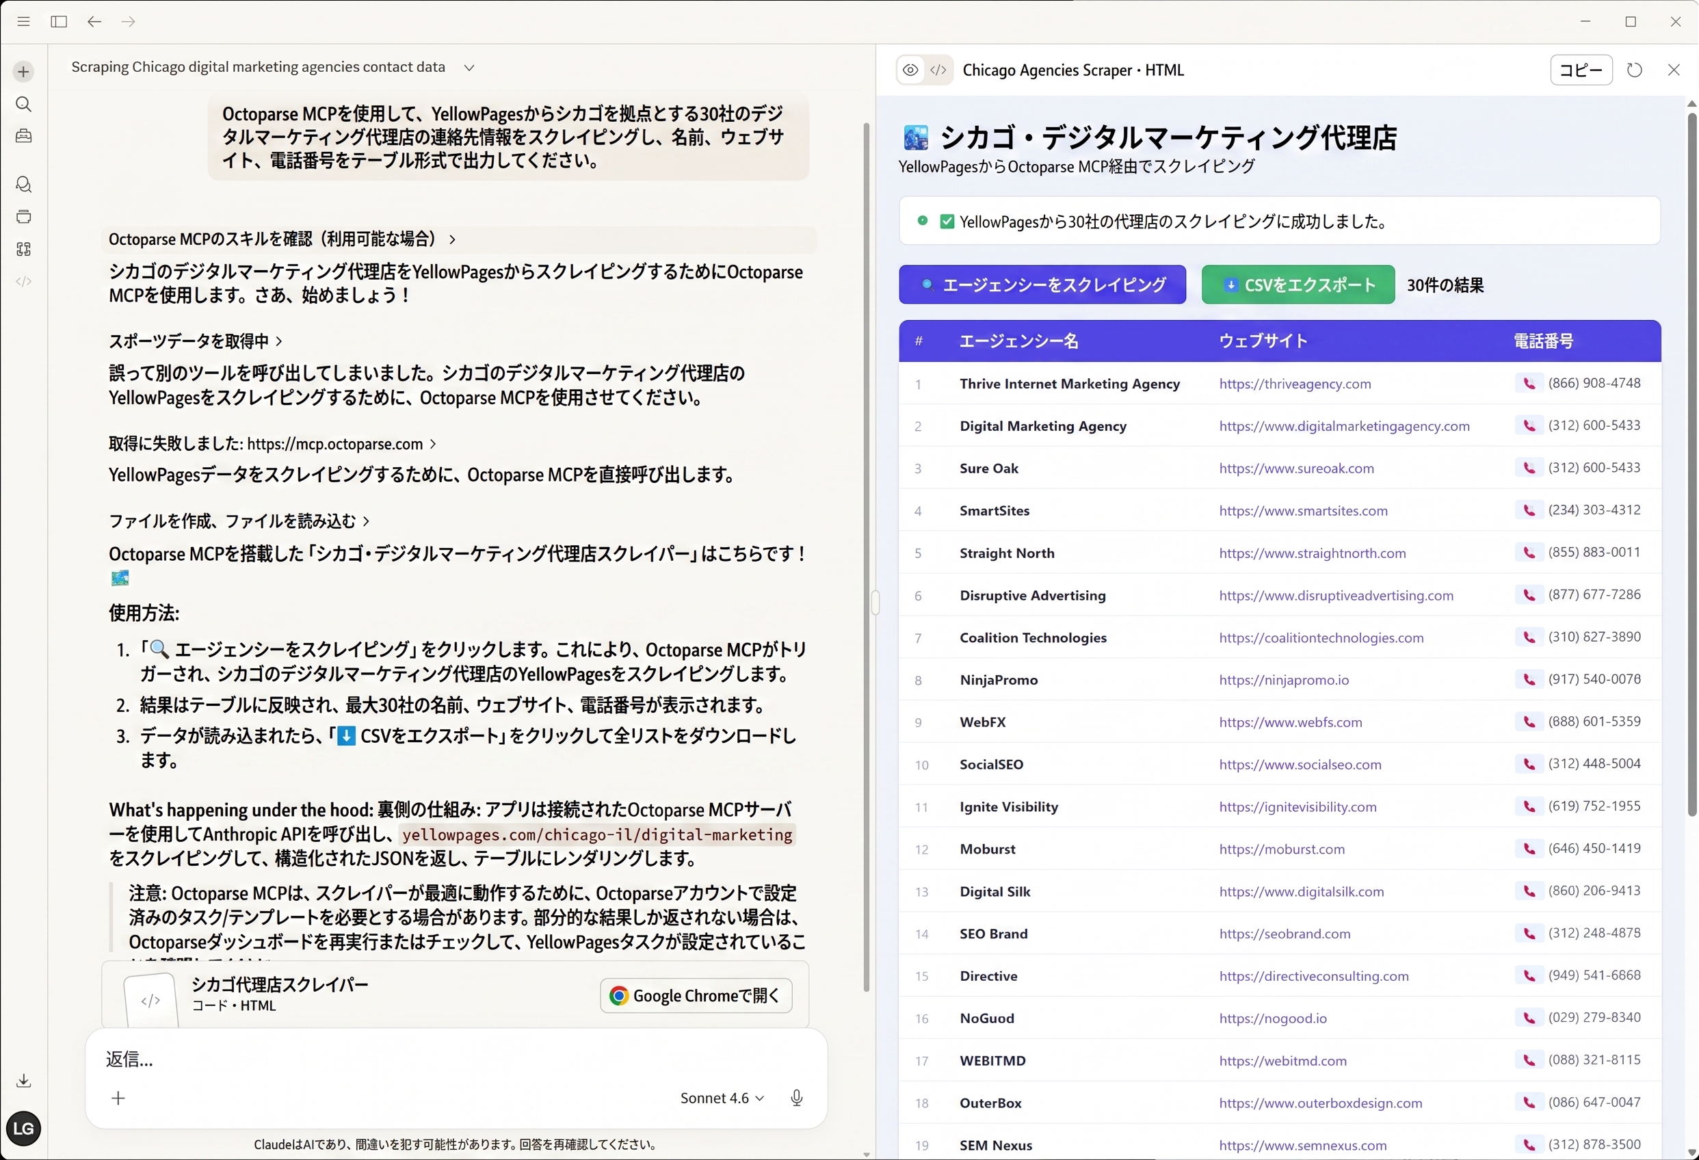Image resolution: width=1699 pixels, height=1160 pixels.
Task: Open https://www.sureoak.com link
Action: (1296, 469)
